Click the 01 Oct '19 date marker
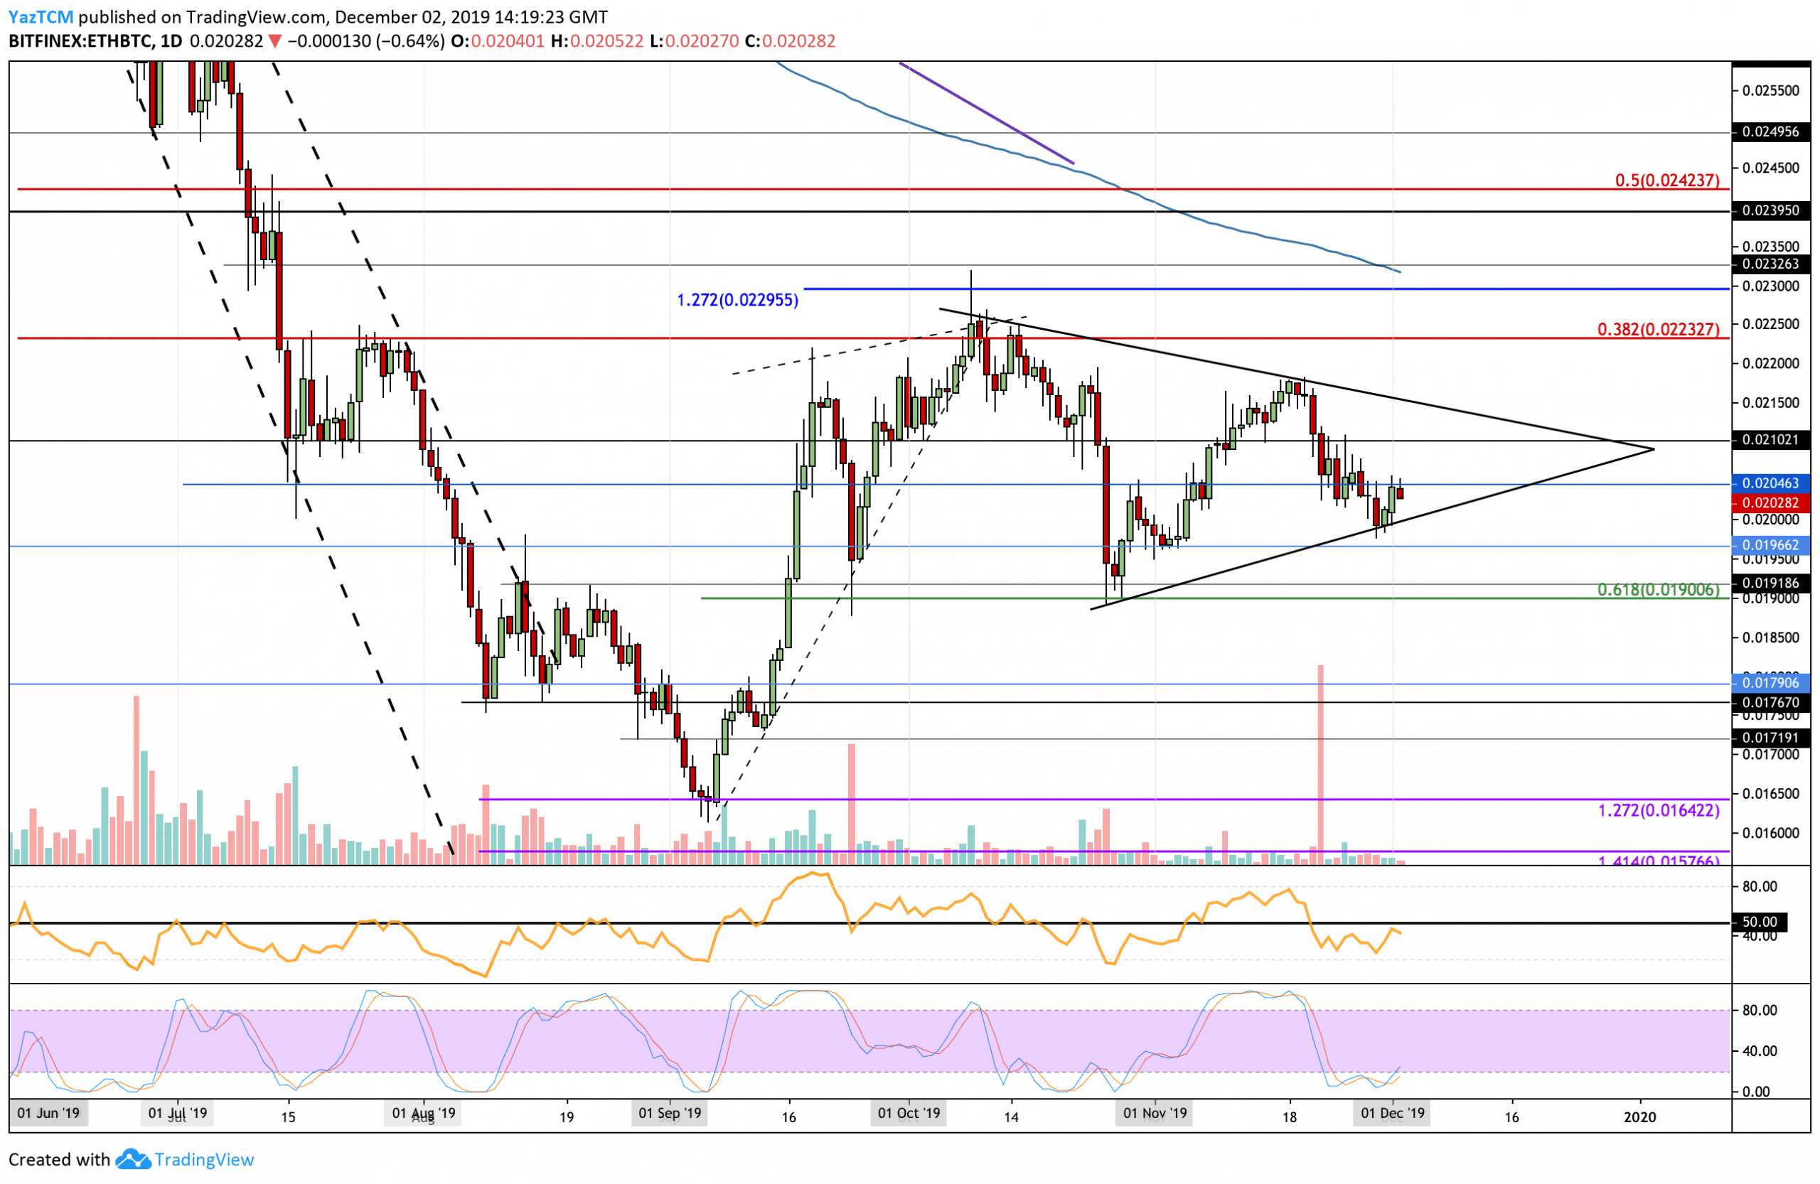 coord(909,1113)
